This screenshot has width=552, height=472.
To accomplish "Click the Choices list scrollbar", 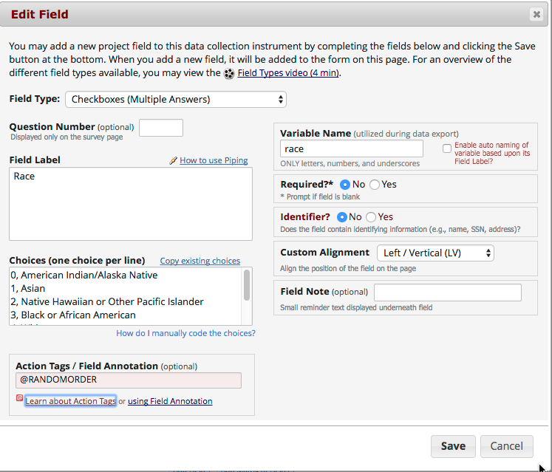I will [x=247, y=285].
